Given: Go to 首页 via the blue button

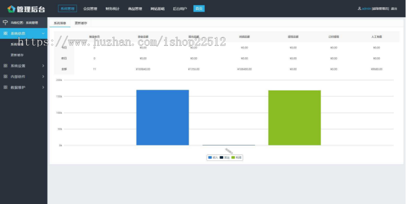Looking at the screenshot, I should [x=199, y=9].
